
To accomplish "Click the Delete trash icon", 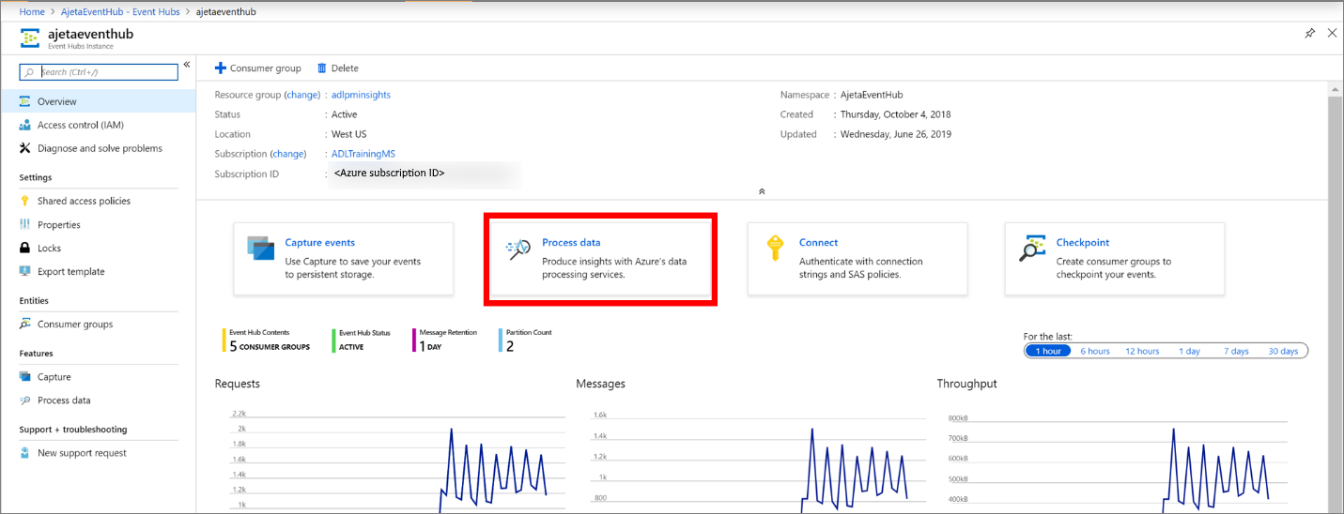I will tap(322, 68).
